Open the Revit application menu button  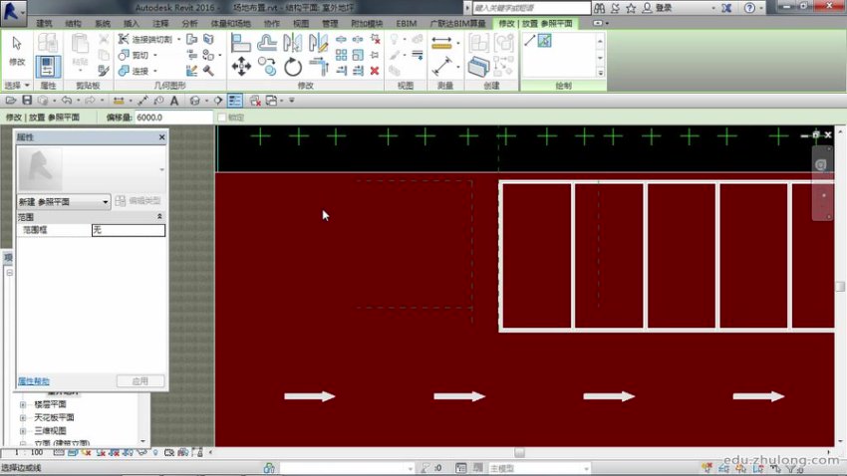click(x=12, y=11)
